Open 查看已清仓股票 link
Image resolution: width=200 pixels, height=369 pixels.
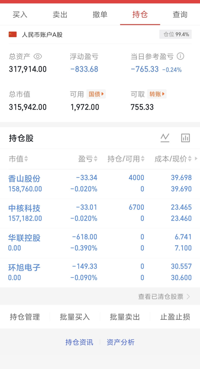[164, 297]
